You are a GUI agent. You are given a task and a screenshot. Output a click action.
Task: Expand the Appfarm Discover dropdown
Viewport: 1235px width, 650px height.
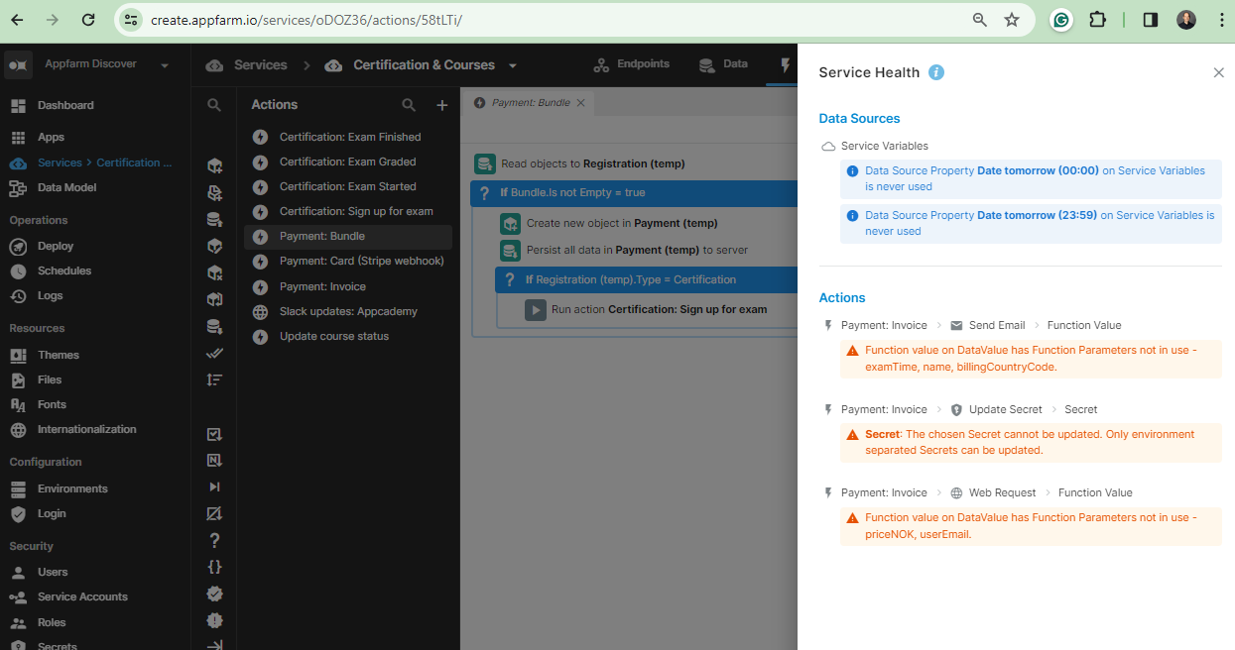tap(164, 62)
